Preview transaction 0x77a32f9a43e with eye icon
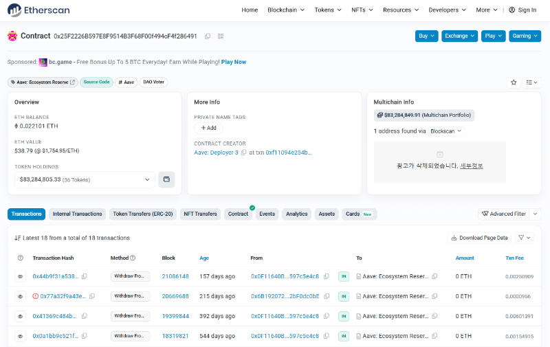Screen dimensions: 550x347 point(21,296)
